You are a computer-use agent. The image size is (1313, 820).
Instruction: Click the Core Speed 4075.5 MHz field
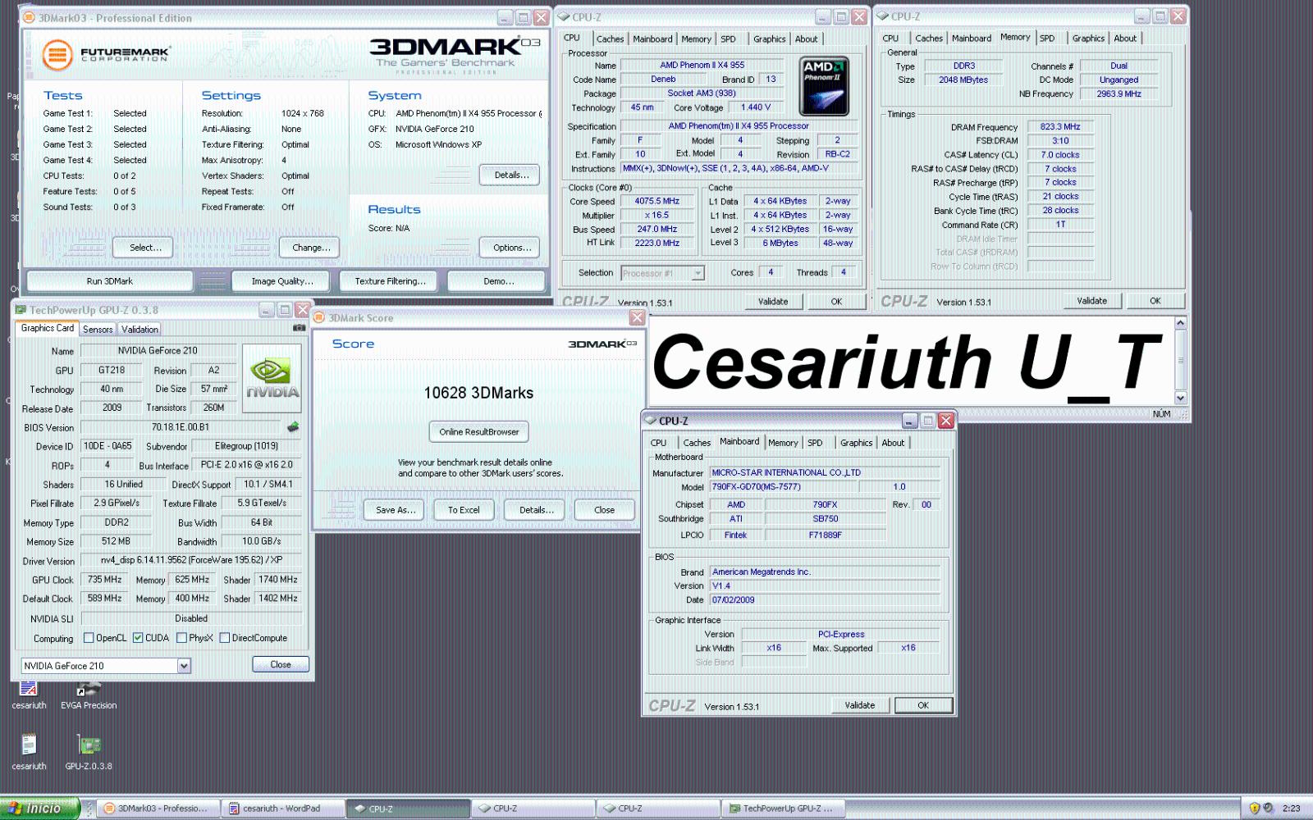tap(656, 201)
